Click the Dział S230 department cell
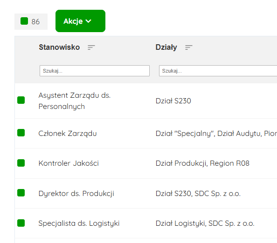This screenshot has height=243, width=277. [x=173, y=101]
